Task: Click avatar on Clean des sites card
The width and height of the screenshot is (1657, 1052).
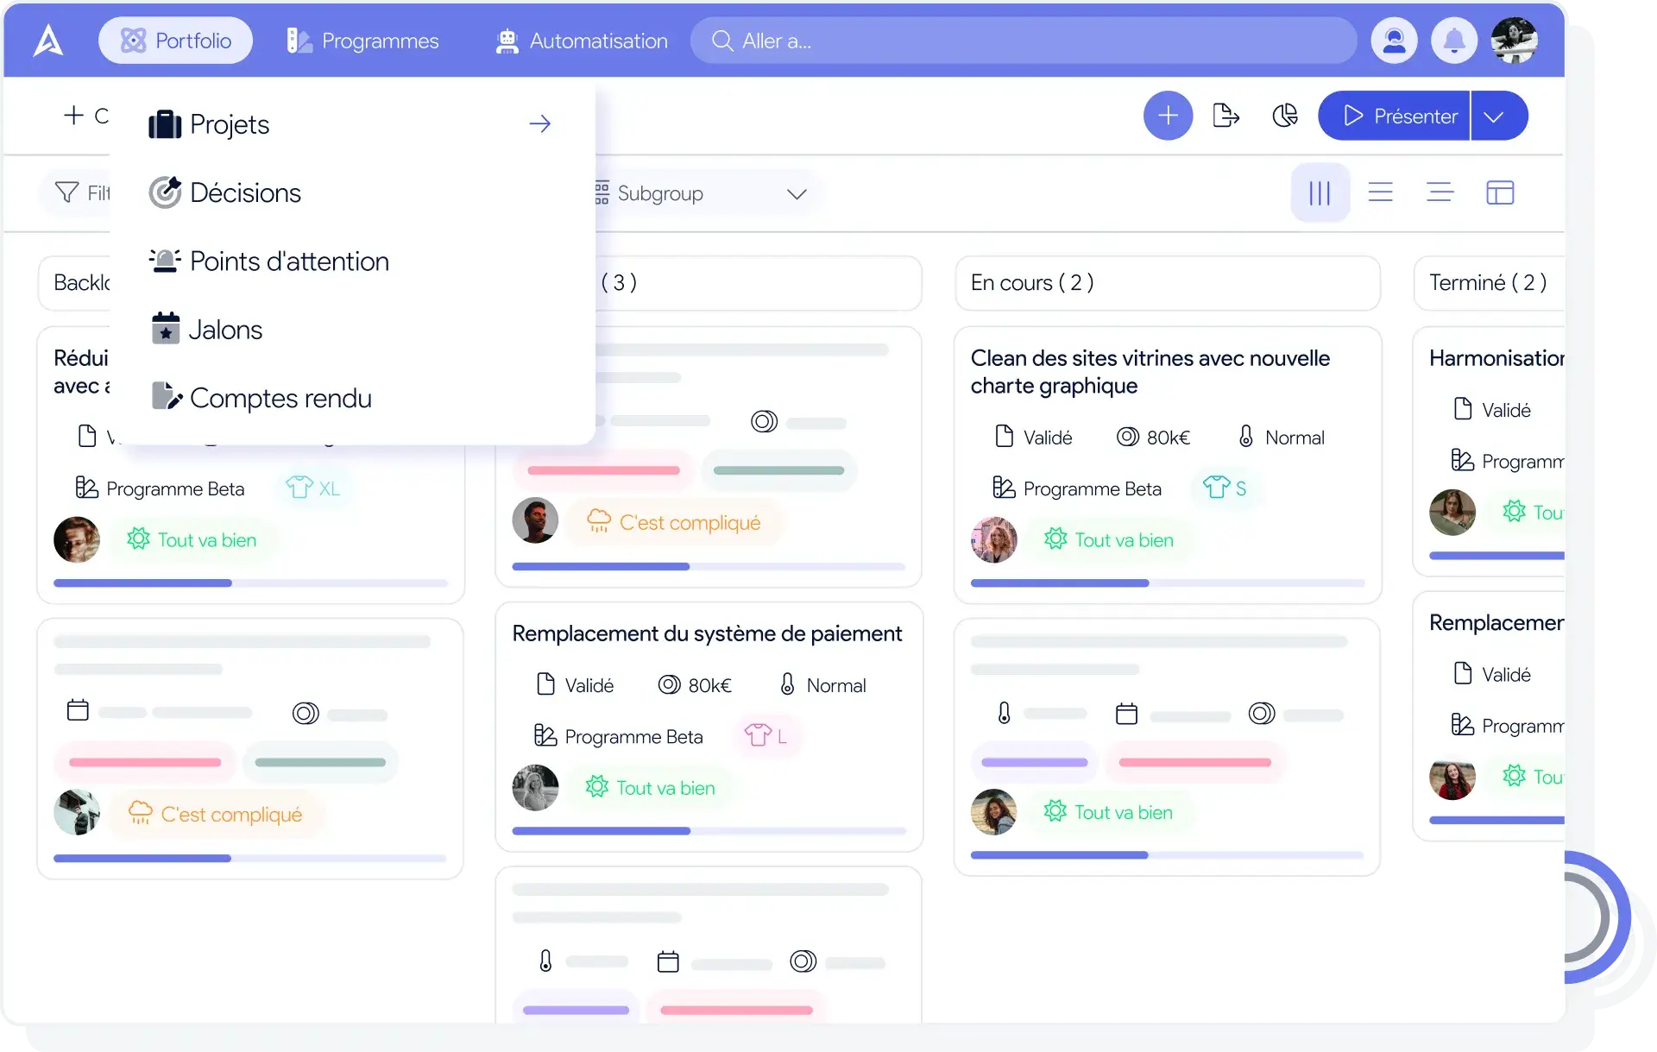Action: [994, 540]
